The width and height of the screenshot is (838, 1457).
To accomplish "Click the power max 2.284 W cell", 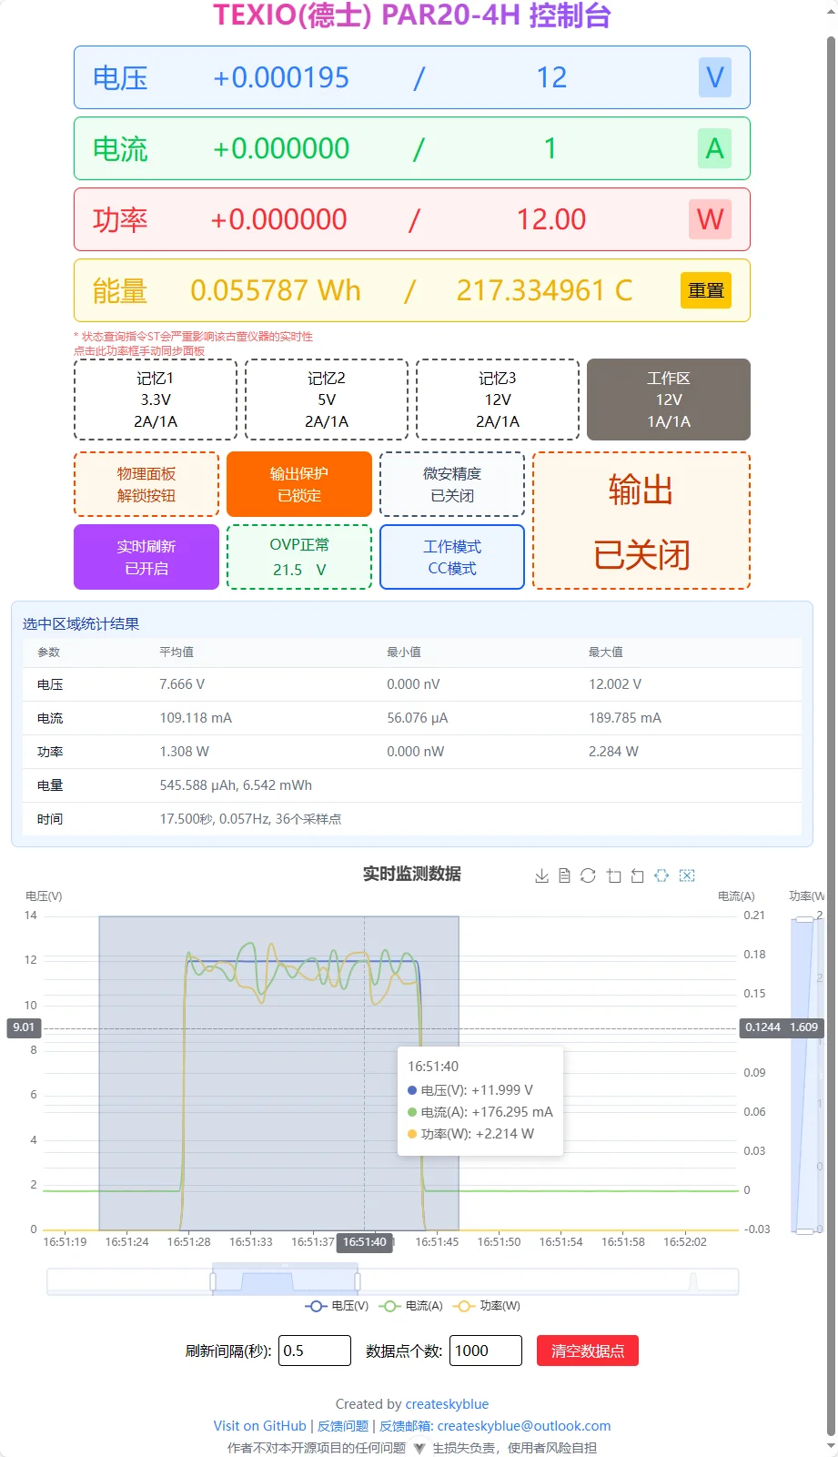I will 613,752.
